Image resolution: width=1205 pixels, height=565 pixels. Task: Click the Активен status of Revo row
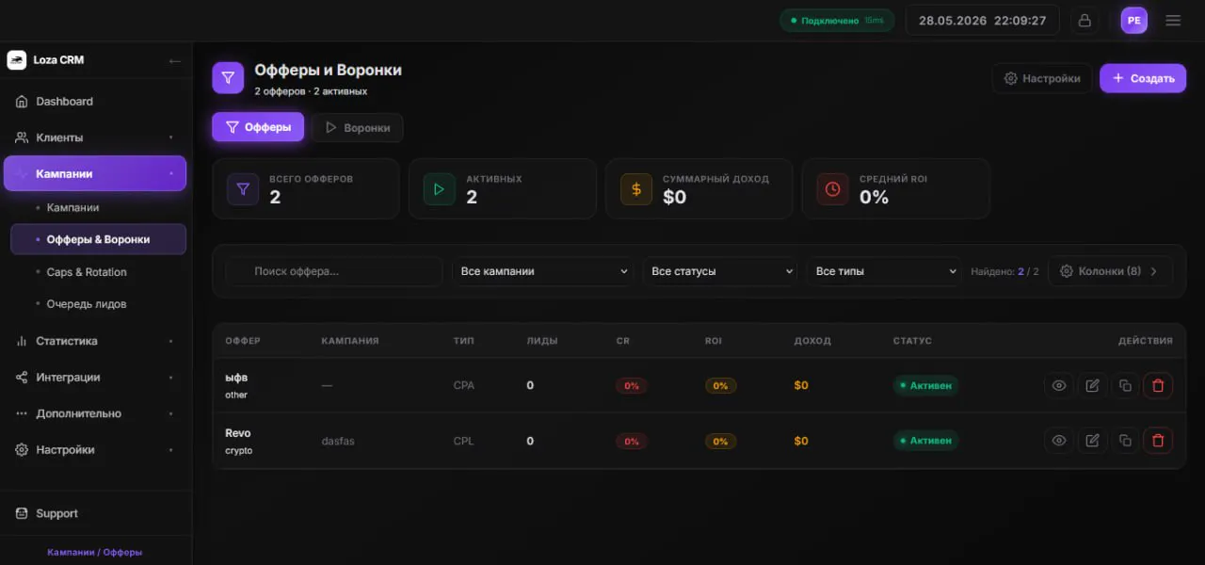pos(925,440)
